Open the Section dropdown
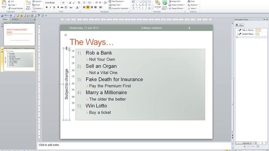Viewport: 269px width, 151px height. click(x=37, y=8)
